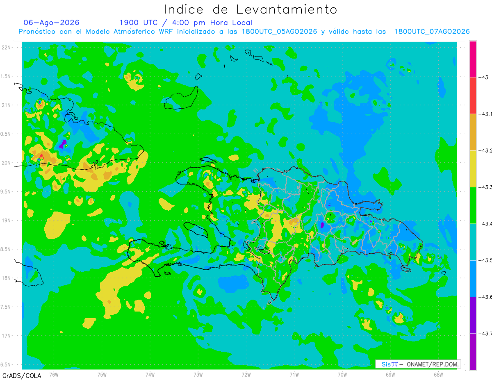Select the red swatch on the color bar
The image size is (492, 380).
click(x=473, y=96)
